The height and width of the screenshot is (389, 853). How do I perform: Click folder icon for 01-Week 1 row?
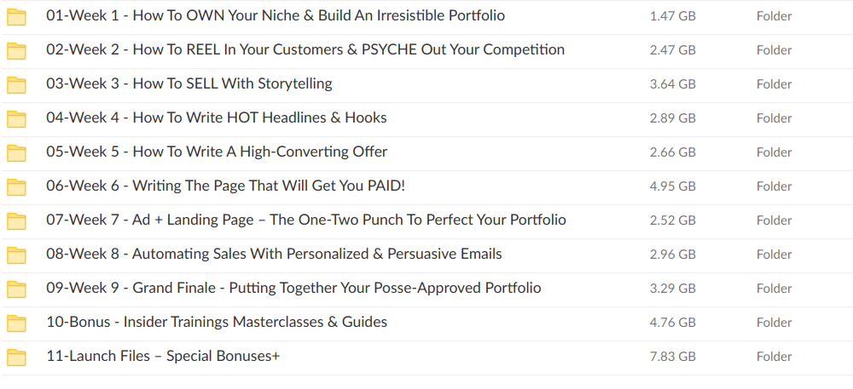coord(16,16)
